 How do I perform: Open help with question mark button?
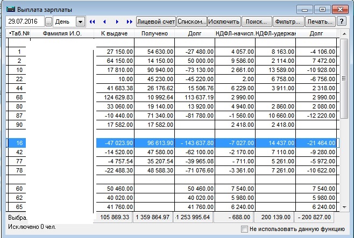tap(341, 22)
